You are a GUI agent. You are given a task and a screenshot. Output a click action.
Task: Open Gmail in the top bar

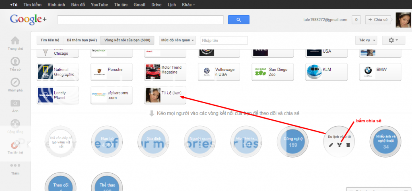139,5
